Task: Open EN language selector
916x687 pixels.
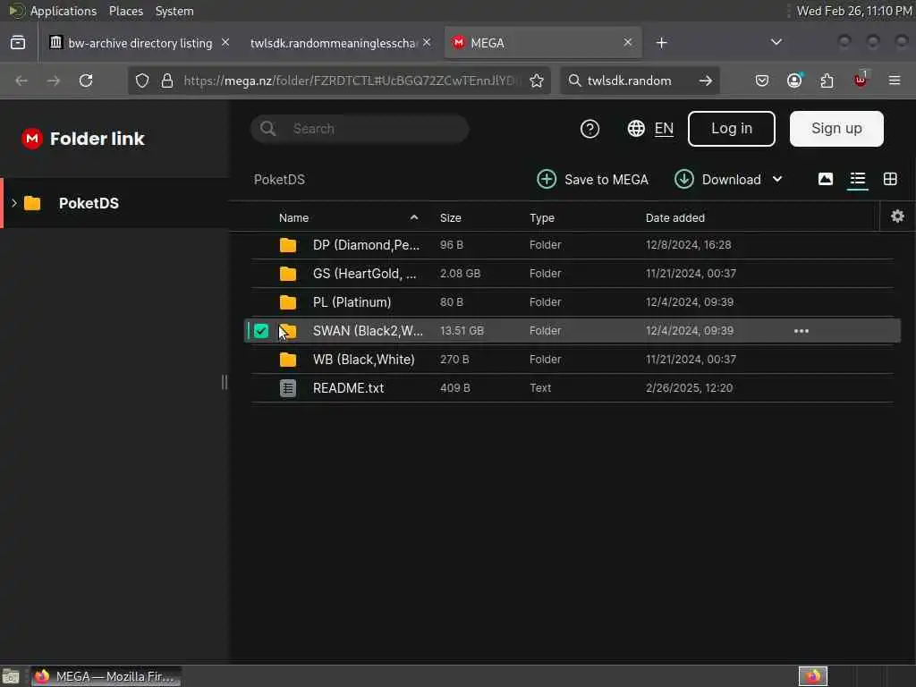Action: pos(664,129)
